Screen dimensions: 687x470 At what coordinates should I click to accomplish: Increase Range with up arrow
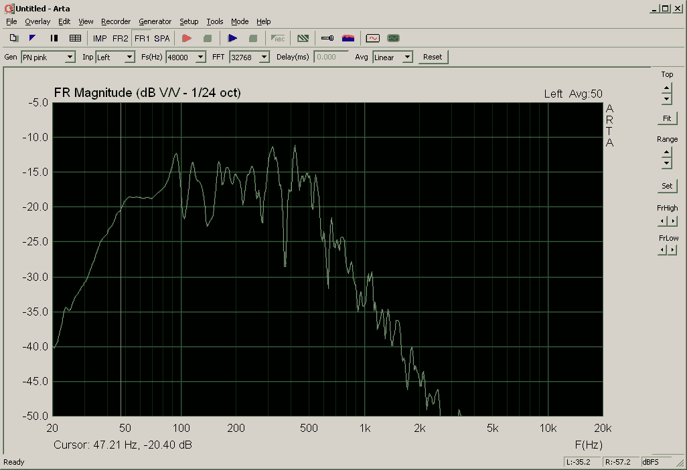(x=666, y=152)
